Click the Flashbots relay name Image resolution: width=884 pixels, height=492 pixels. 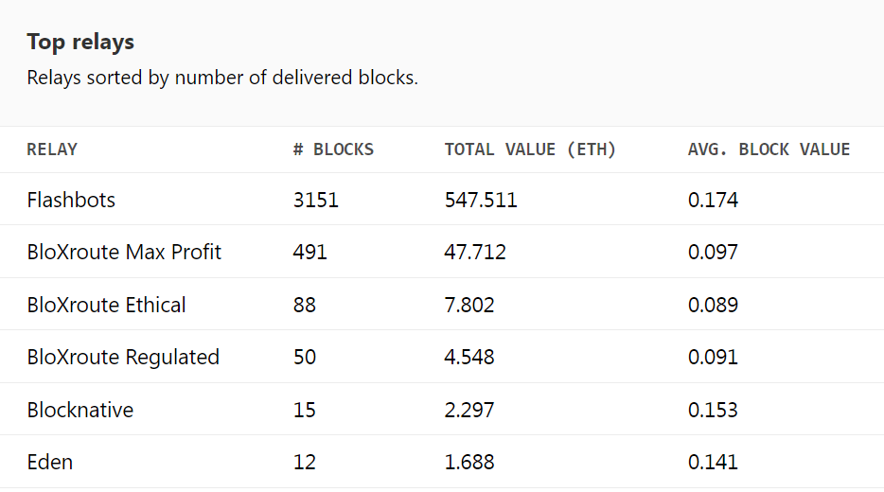[x=71, y=200]
